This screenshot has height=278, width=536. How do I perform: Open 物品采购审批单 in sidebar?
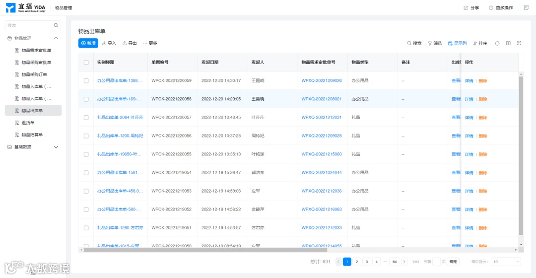click(33, 62)
